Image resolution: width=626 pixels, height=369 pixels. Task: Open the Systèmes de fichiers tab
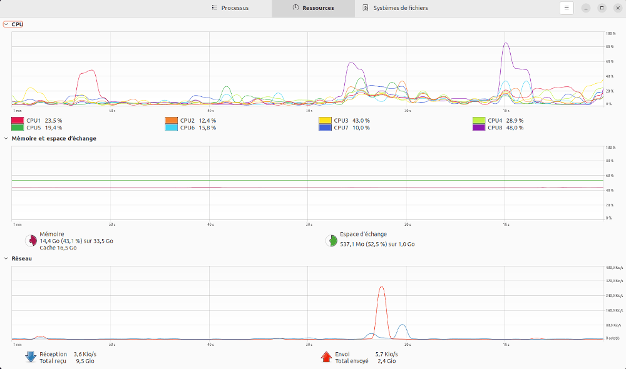tap(395, 8)
